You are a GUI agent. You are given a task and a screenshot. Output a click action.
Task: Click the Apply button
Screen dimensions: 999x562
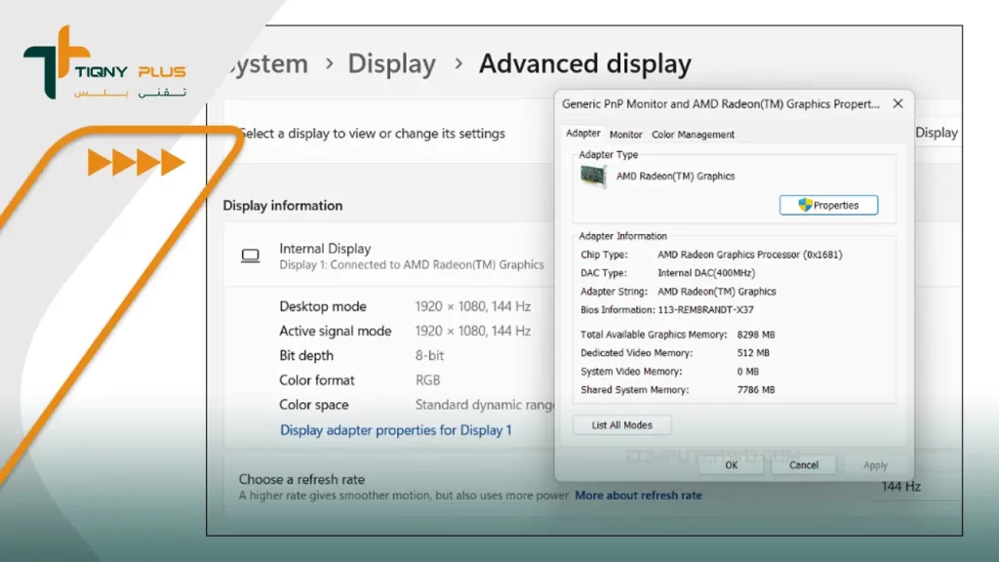[x=875, y=465]
